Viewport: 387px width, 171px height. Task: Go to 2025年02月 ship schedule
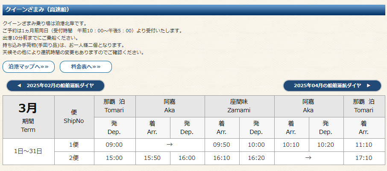[56, 85]
